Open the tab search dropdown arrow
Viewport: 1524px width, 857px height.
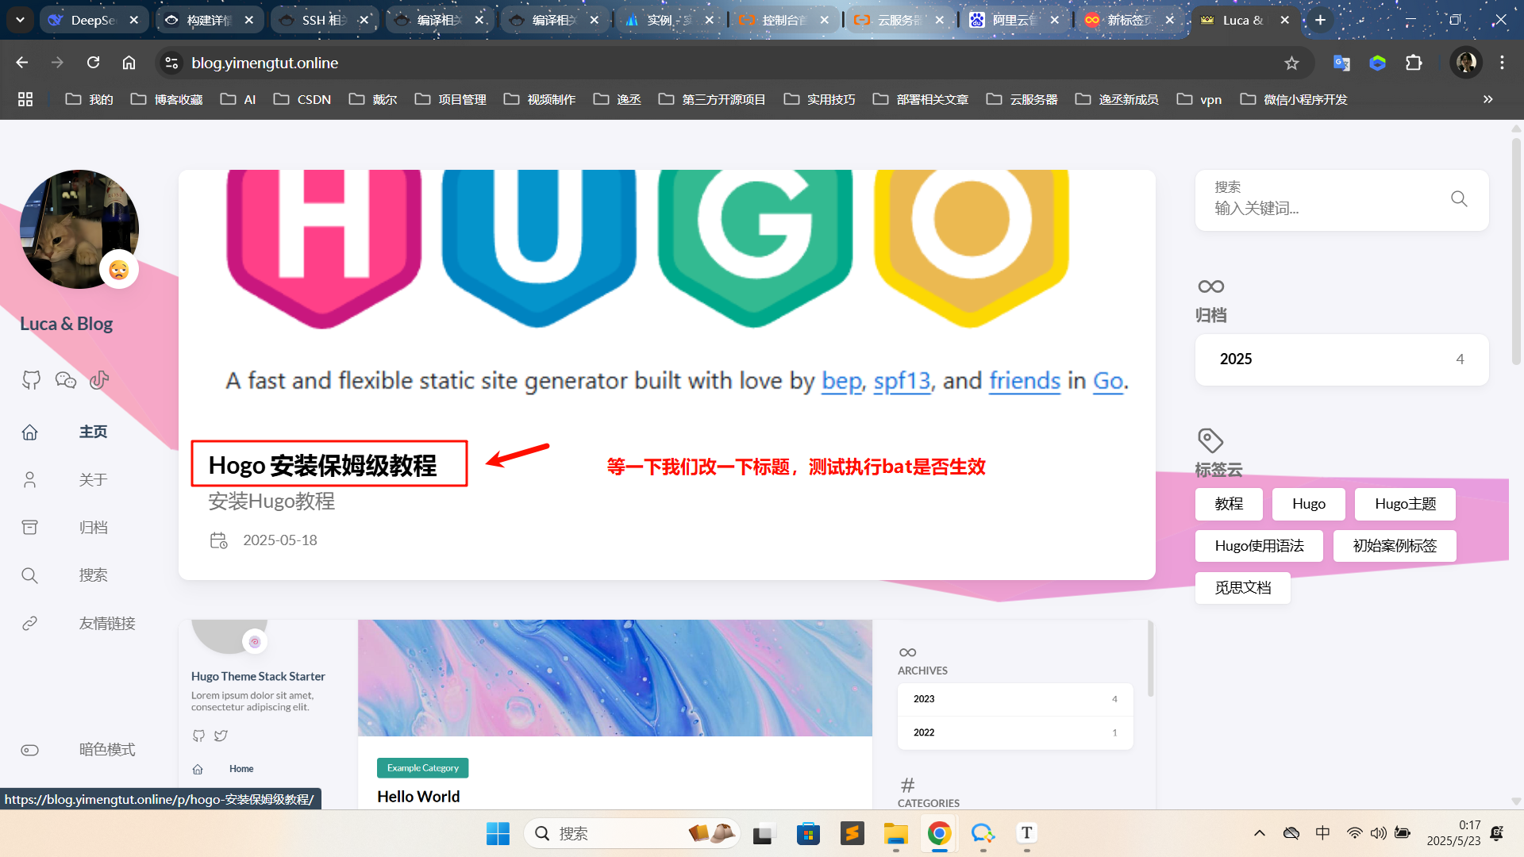[x=20, y=20]
